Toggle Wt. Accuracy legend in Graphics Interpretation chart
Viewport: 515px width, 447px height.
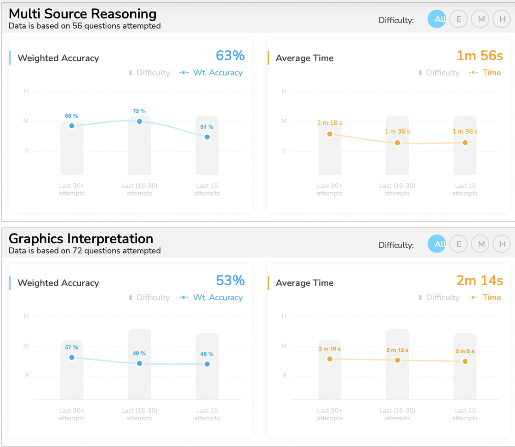(x=212, y=298)
